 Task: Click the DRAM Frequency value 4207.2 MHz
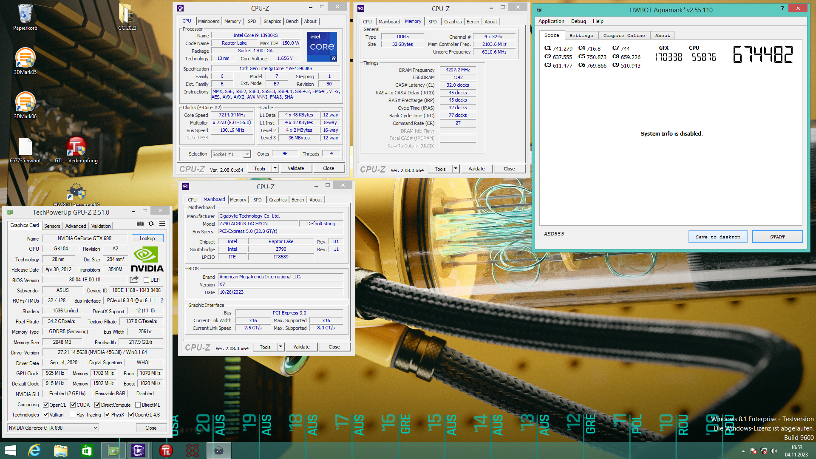click(x=458, y=70)
